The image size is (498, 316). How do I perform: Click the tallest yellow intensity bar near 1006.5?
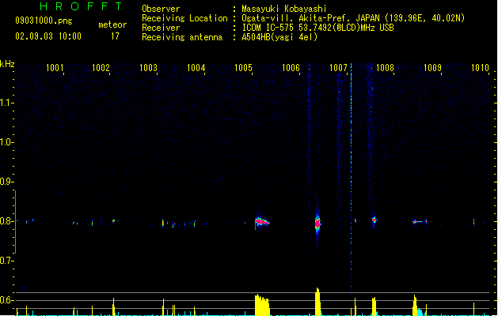317,302
